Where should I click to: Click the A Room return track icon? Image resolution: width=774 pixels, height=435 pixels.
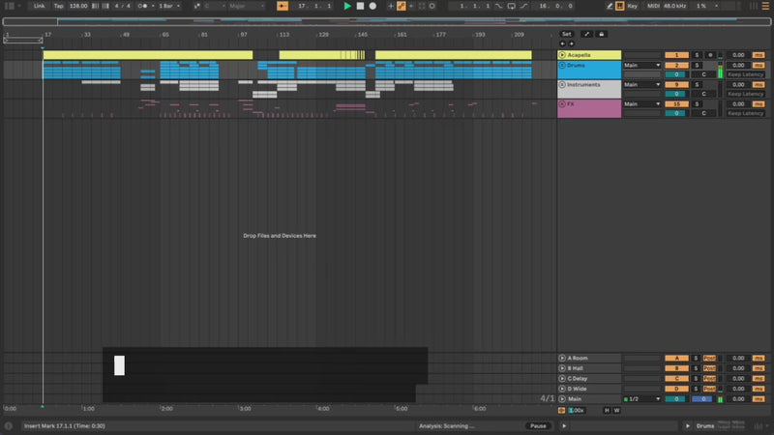(x=562, y=358)
